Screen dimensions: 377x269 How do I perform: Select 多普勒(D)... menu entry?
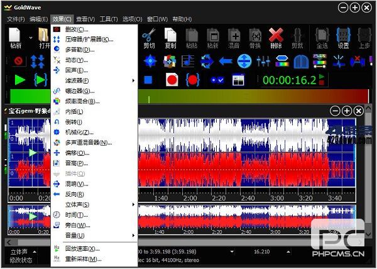pyautogui.click(x=94, y=50)
